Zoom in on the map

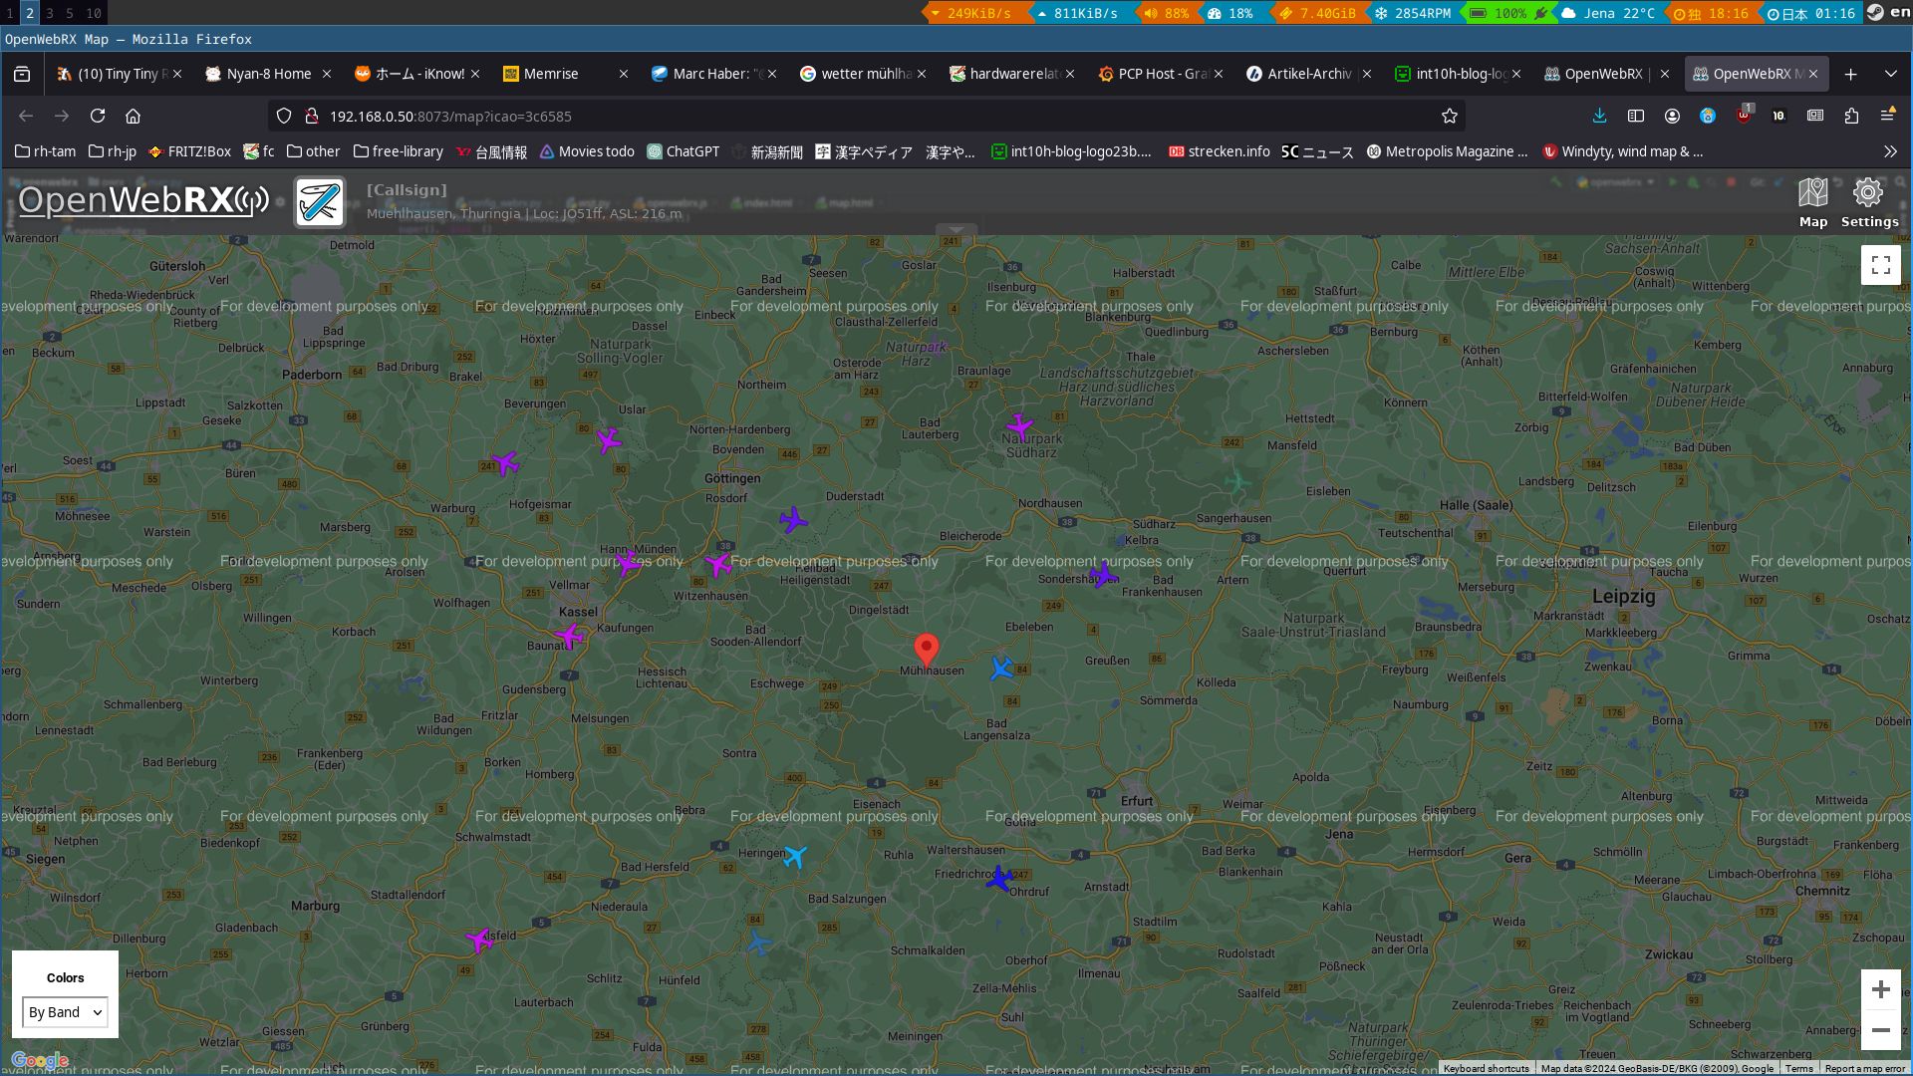[x=1881, y=989]
